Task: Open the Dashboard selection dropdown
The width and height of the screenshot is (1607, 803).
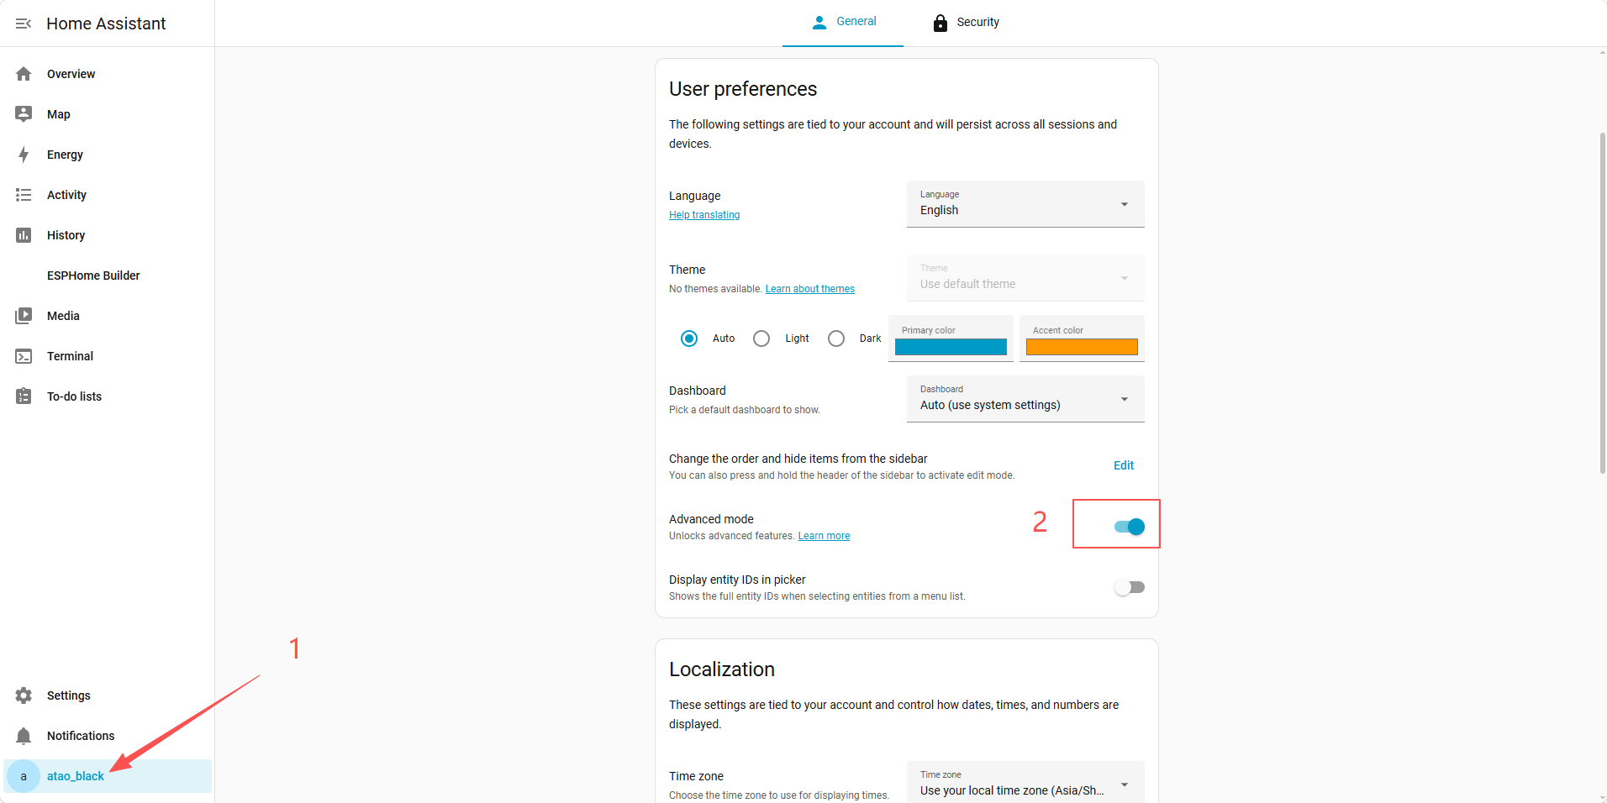Action: [x=1025, y=399]
